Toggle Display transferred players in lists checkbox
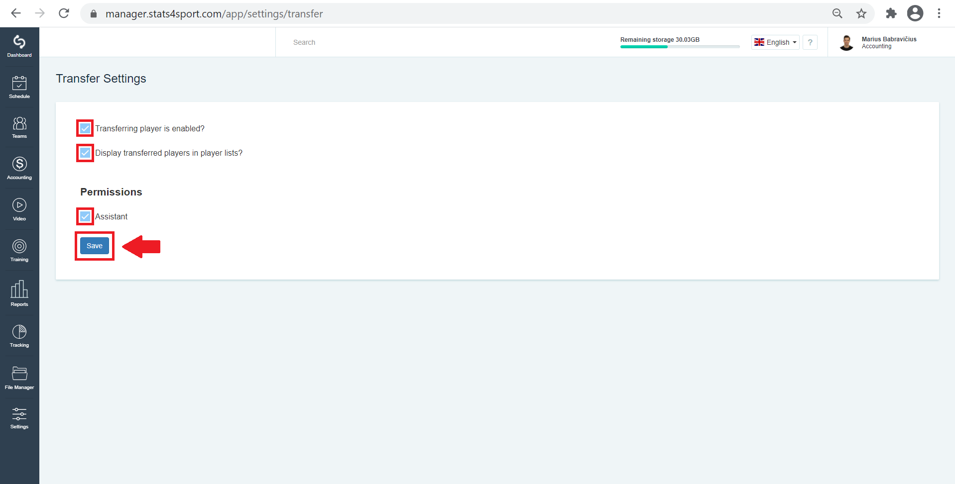Viewport: 955px width, 484px height. tap(85, 153)
